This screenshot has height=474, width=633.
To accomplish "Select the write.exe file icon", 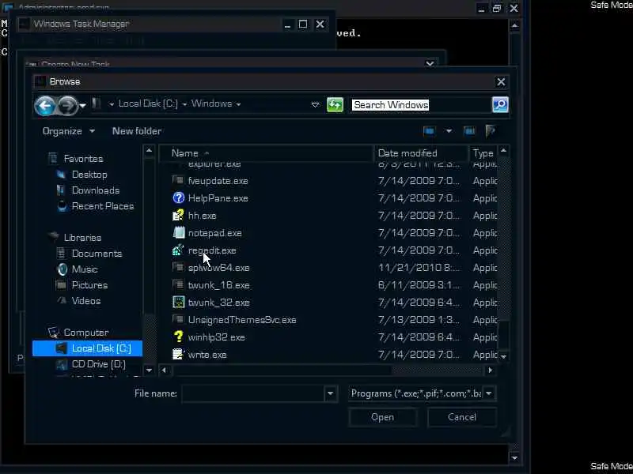I will 179,354.
